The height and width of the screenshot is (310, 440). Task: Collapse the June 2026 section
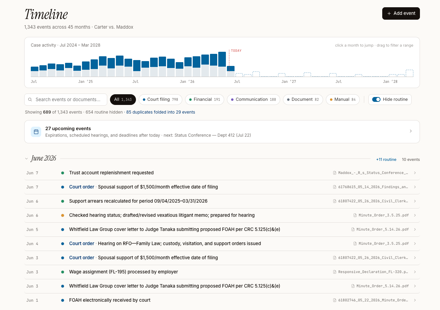tap(26, 159)
